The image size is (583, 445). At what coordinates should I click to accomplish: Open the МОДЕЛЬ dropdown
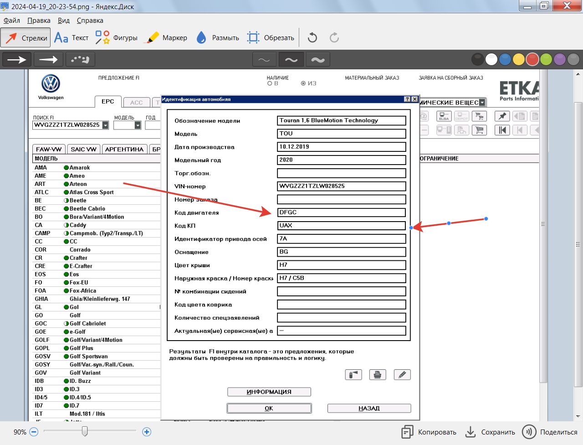(138, 125)
